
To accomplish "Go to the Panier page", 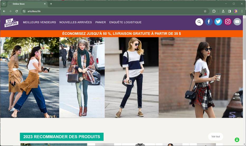I will (100, 22).
